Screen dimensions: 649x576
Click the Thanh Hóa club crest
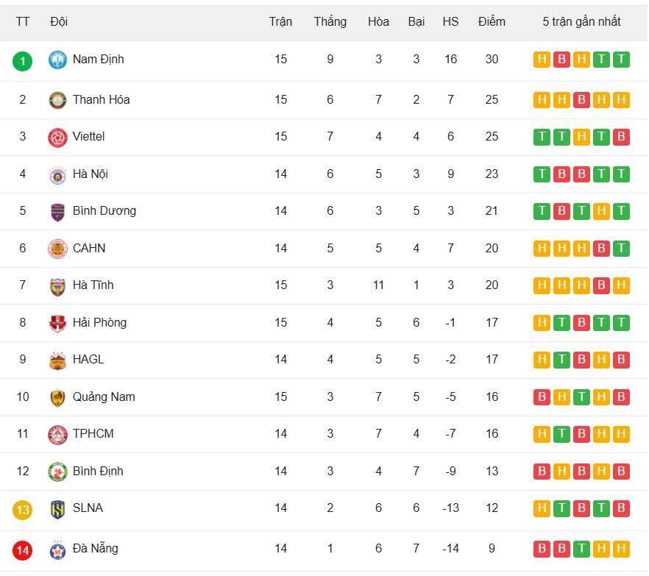click(x=57, y=100)
